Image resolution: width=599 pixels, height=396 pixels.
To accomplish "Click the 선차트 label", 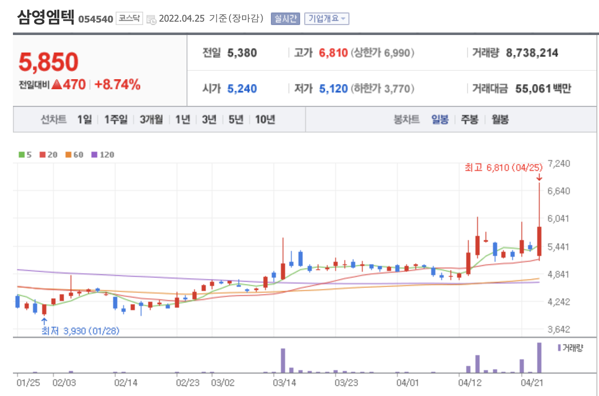I will click(53, 120).
